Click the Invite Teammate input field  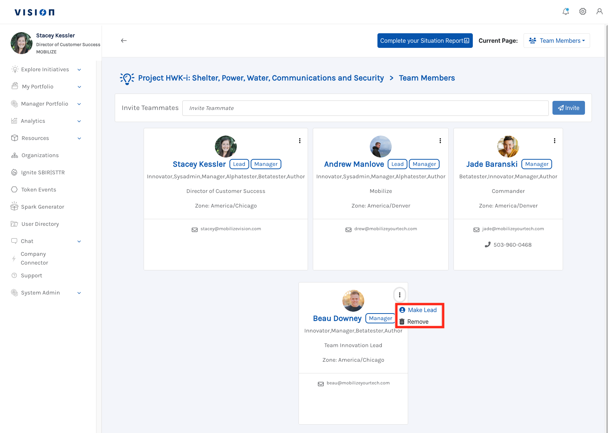click(365, 108)
